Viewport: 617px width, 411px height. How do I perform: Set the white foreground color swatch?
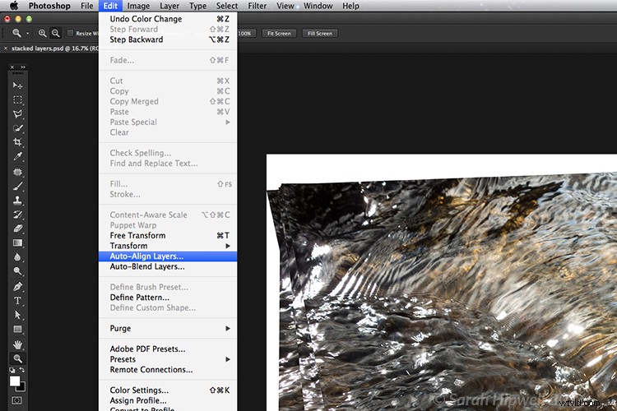click(x=15, y=381)
